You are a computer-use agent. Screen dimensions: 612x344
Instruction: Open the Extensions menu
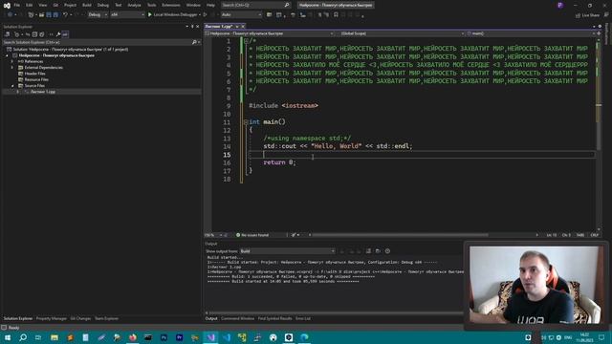pos(171,5)
